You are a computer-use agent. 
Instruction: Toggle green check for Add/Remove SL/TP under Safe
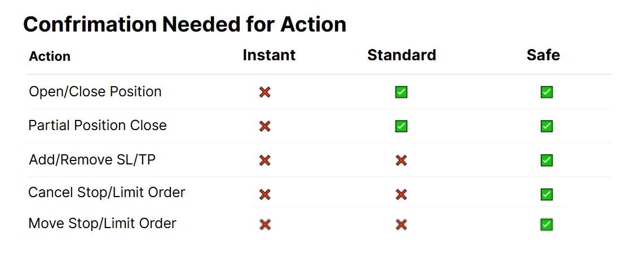pos(546,161)
